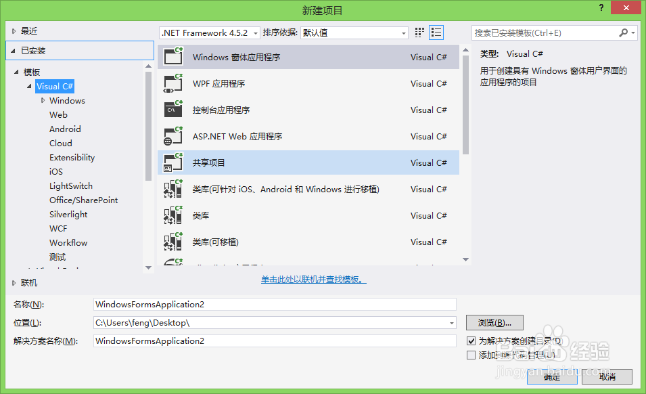646x394 pixels.
Task: Switch to medium icons list view
Action: (x=436, y=32)
